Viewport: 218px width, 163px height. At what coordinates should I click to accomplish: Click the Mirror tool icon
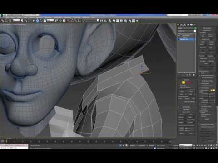[102, 21]
